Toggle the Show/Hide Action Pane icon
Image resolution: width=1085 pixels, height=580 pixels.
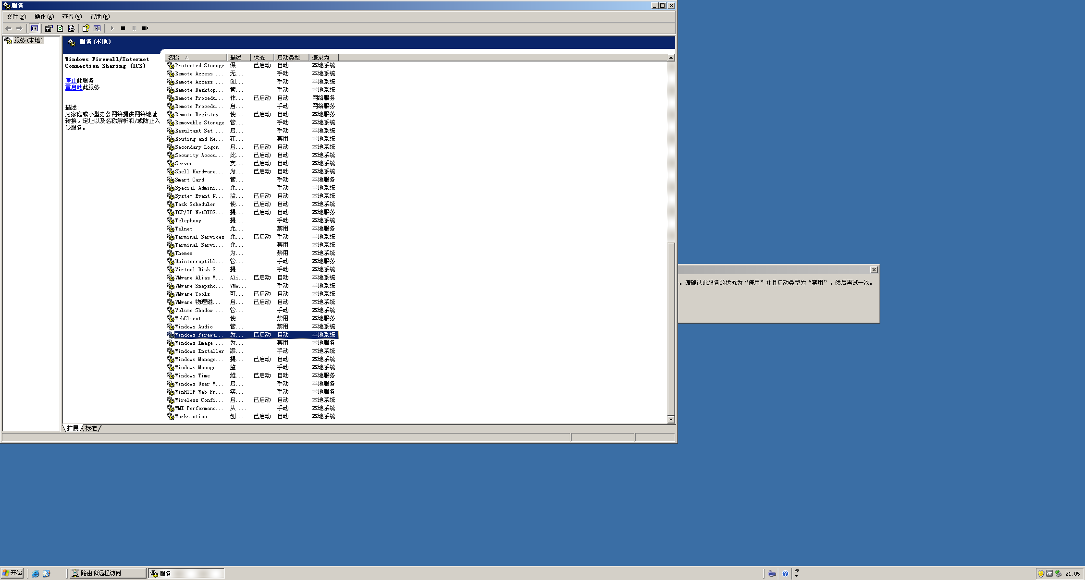(97, 28)
